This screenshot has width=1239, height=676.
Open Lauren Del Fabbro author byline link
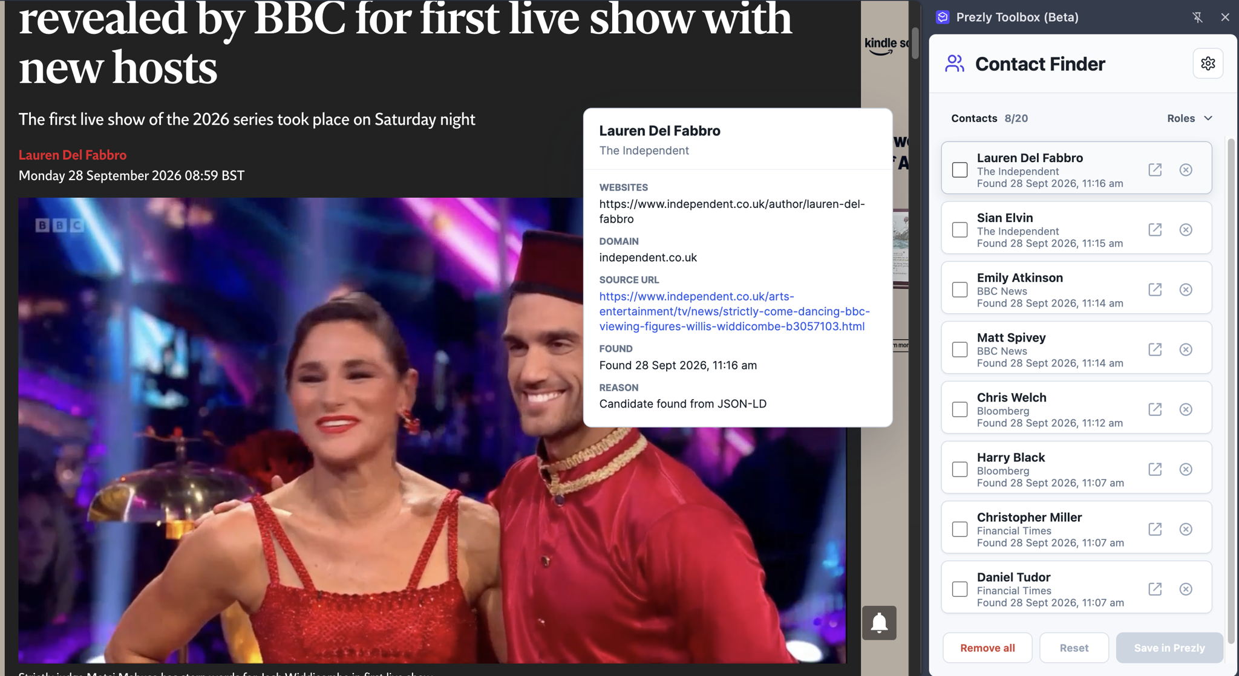[73, 155]
